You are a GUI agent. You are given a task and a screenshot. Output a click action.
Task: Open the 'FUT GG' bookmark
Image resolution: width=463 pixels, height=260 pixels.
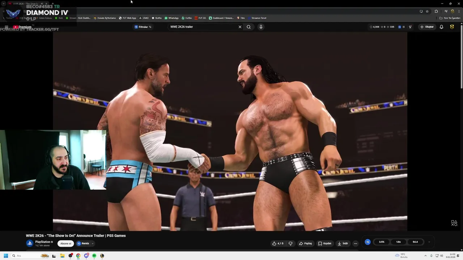pos(200,18)
